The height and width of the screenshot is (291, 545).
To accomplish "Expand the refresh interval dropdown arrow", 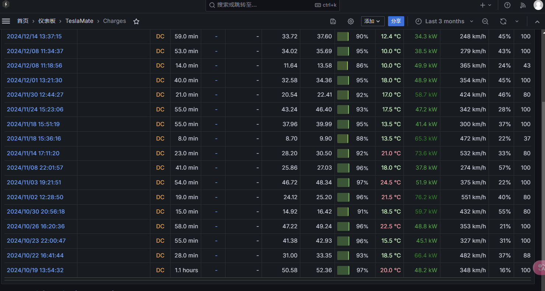I will (517, 21).
